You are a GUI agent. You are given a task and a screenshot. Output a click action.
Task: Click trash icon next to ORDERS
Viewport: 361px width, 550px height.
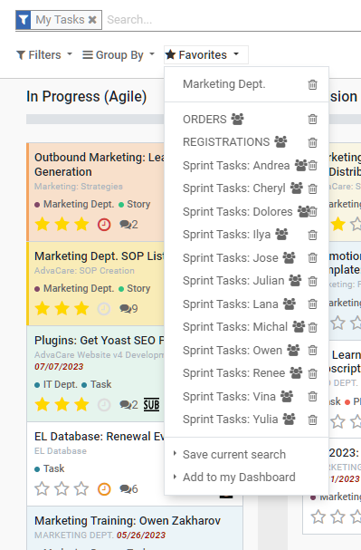tap(312, 120)
